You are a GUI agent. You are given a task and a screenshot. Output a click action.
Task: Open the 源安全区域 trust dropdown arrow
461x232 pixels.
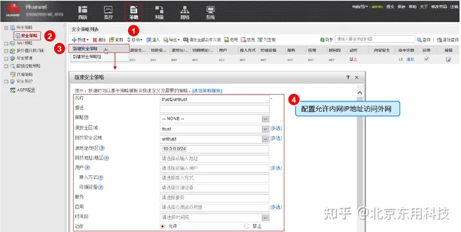pyautogui.click(x=265, y=128)
